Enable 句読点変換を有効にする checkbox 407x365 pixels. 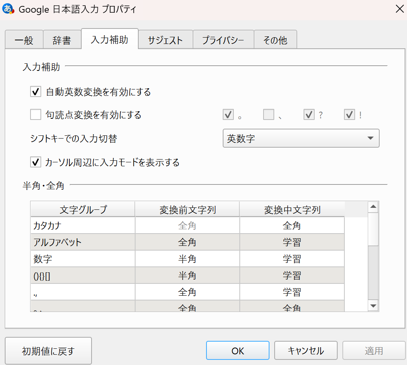[x=36, y=114]
